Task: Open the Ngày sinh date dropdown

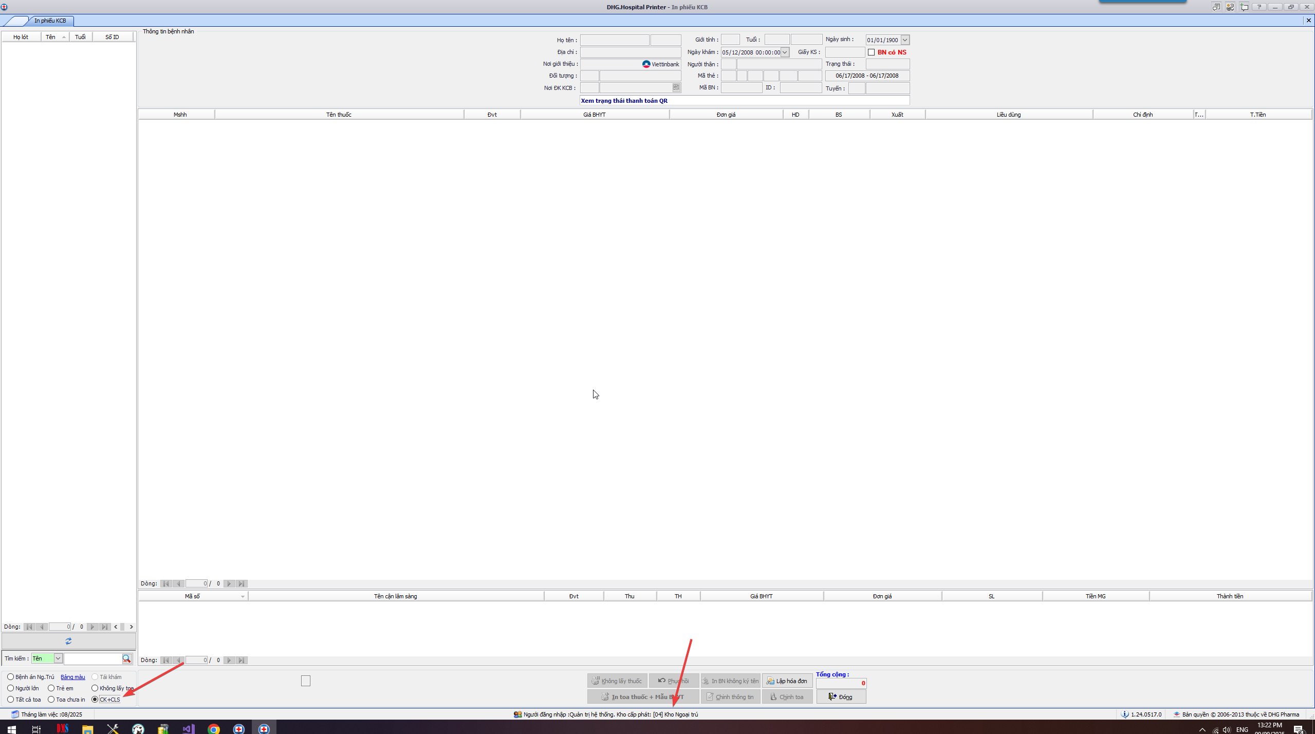Action: click(905, 40)
